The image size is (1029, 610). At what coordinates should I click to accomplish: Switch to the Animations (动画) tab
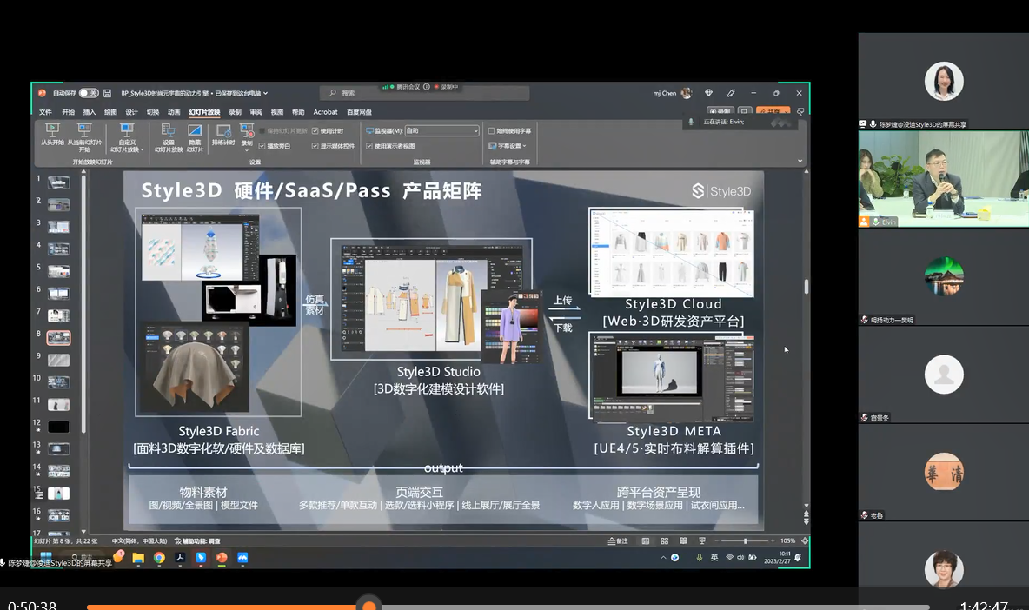[x=174, y=112]
